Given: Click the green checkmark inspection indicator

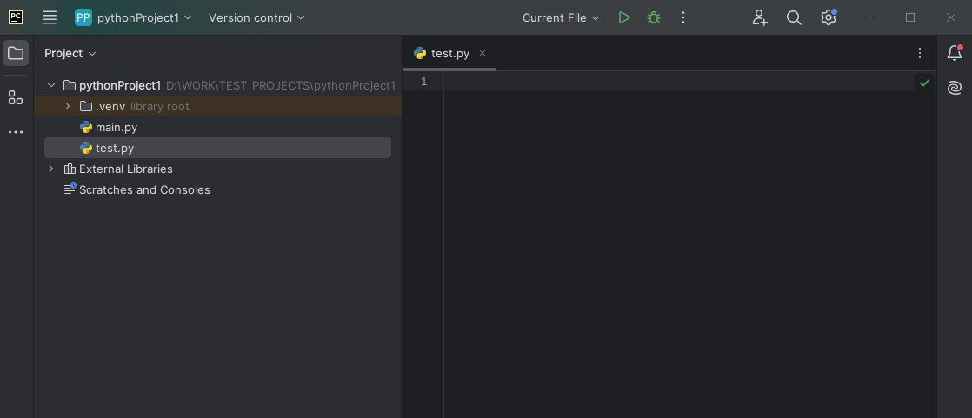Looking at the screenshot, I should pos(924,83).
